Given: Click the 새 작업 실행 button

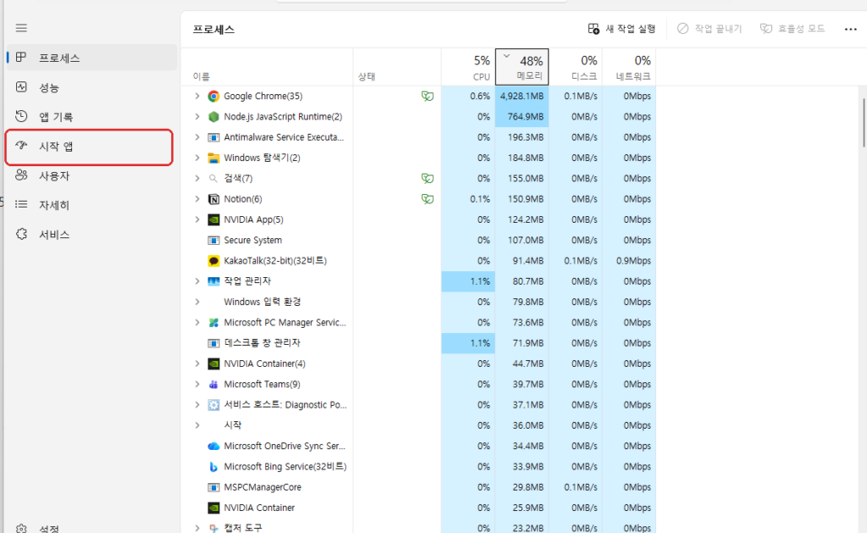Looking at the screenshot, I should point(622,29).
